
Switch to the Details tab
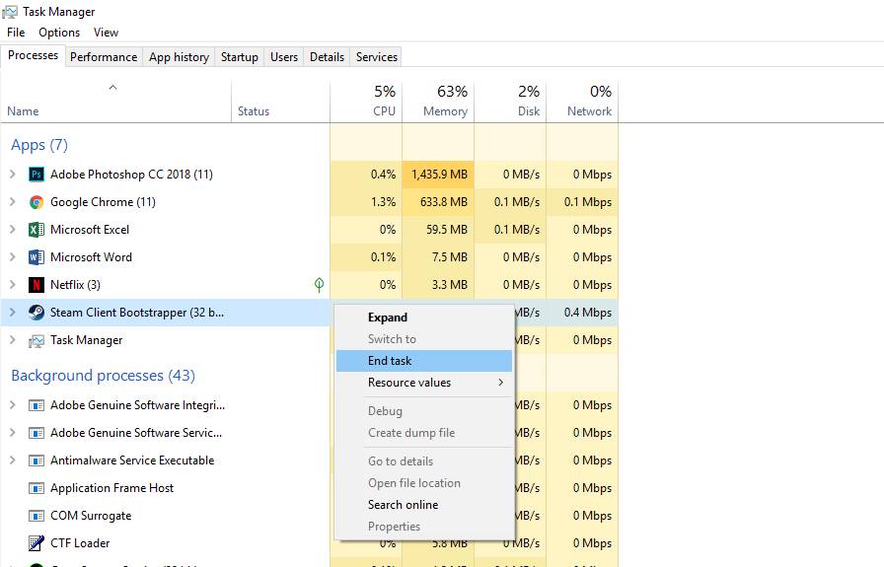(327, 57)
